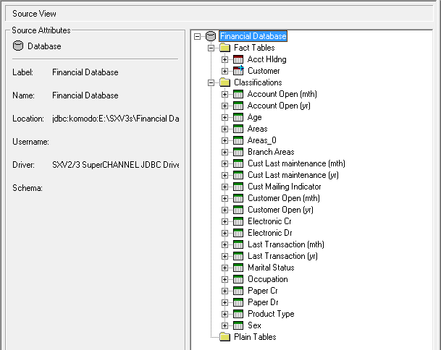Select the Branch Areas tree item
This screenshot has width=441, height=350.
coord(270,152)
